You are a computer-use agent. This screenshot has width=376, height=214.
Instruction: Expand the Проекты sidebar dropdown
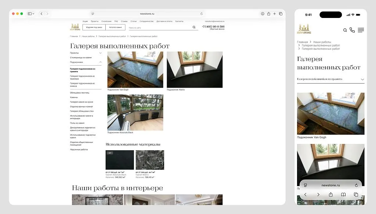[x=100, y=53]
